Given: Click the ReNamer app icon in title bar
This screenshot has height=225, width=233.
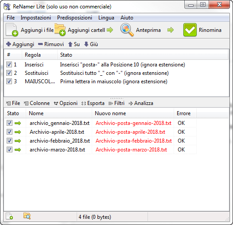Looking at the screenshot, I should click(x=7, y=7).
